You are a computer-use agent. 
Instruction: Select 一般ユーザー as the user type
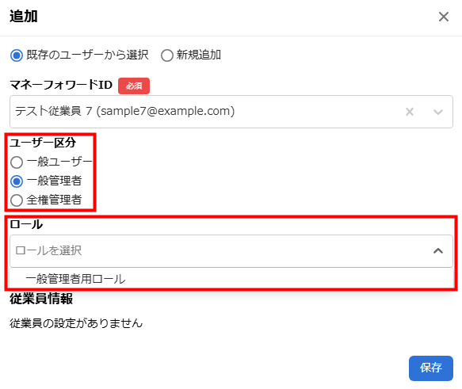17,162
